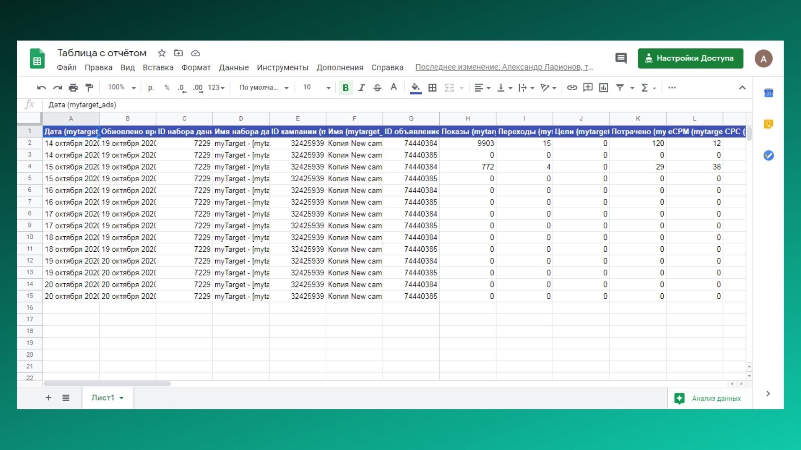Click Настройки Доступа share button
This screenshot has height=450, width=801.
coord(690,58)
